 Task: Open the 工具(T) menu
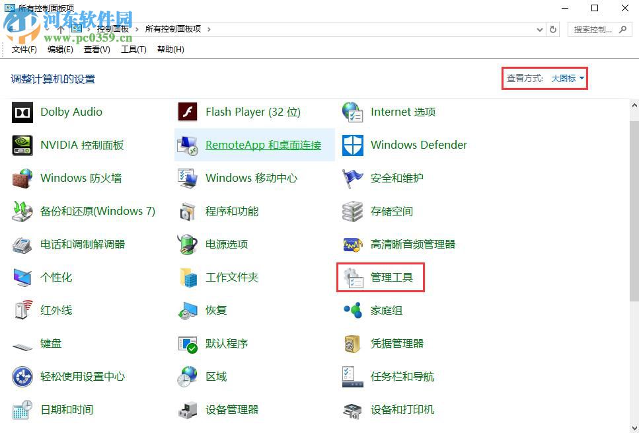click(132, 49)
